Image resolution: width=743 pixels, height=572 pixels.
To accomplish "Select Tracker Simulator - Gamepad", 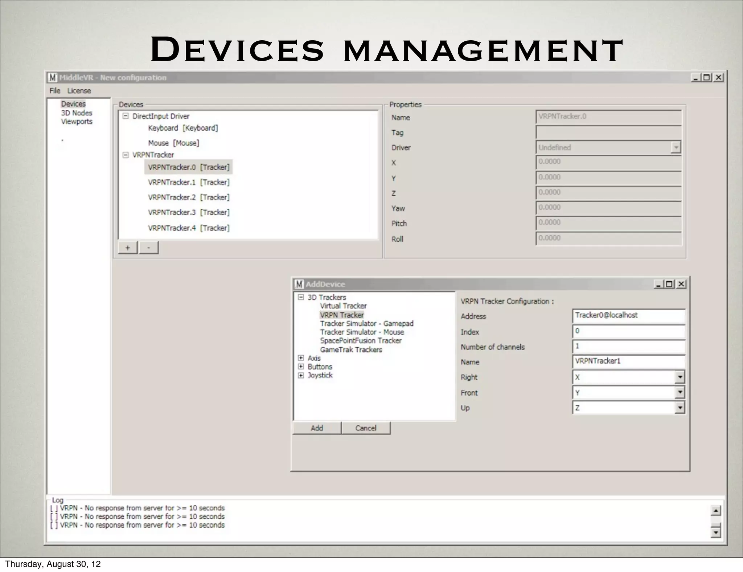I will click(366, 323).
